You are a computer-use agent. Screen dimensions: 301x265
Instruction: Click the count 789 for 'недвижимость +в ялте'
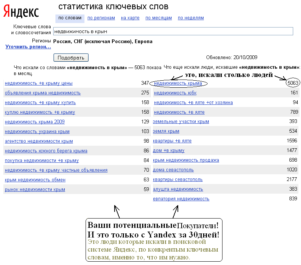tap(294, 112)
